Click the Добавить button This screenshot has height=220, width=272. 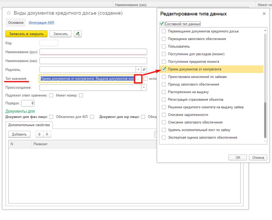click(19, 134)
